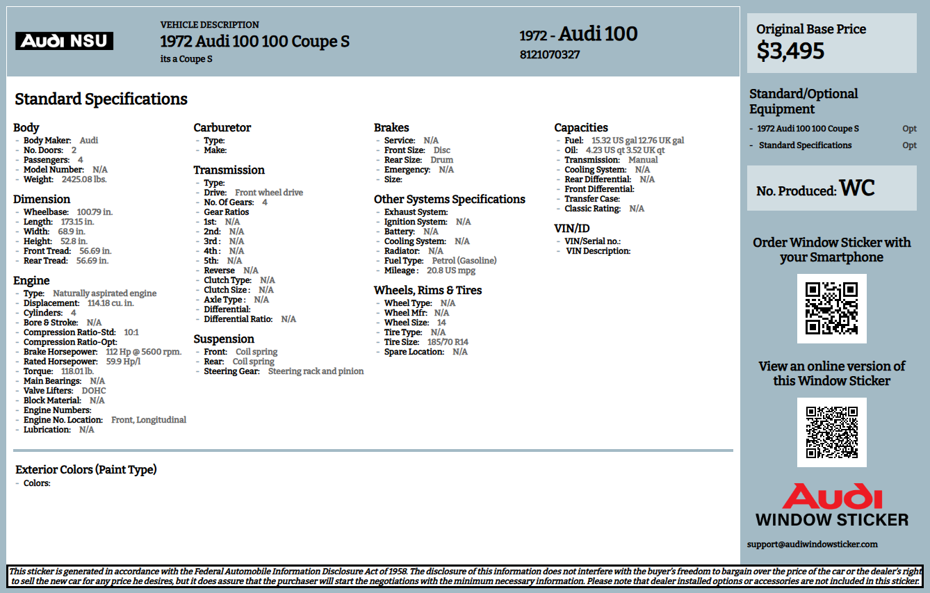Image resolution: width=930 pixels, height=593 pixels.
Task: Click the Brake Horsepower 112 Hp @ 5600 rpm. value
Action: (x=143, y=352)
